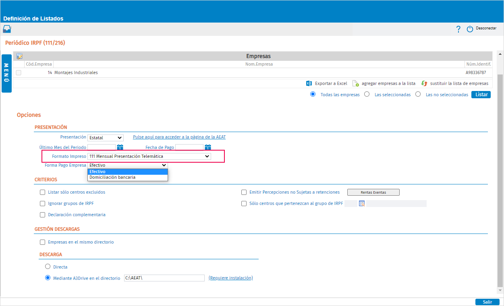Select Directa download option
The image size is (504, 306).
[x=48, y=267]
